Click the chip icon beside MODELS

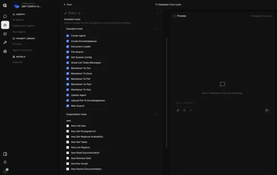(14, 57)
